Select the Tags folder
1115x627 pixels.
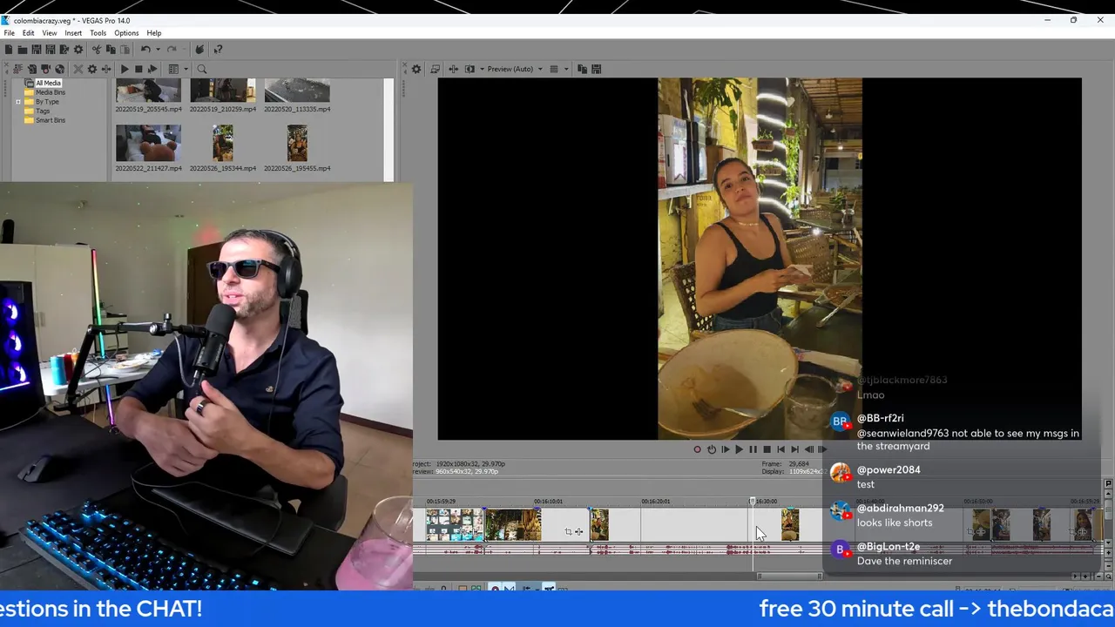pyautogui.click(x=43, y=111)
